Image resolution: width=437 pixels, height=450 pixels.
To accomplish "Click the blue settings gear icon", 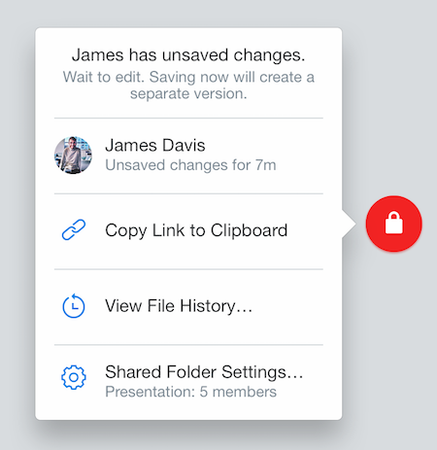I will point(74,377).
